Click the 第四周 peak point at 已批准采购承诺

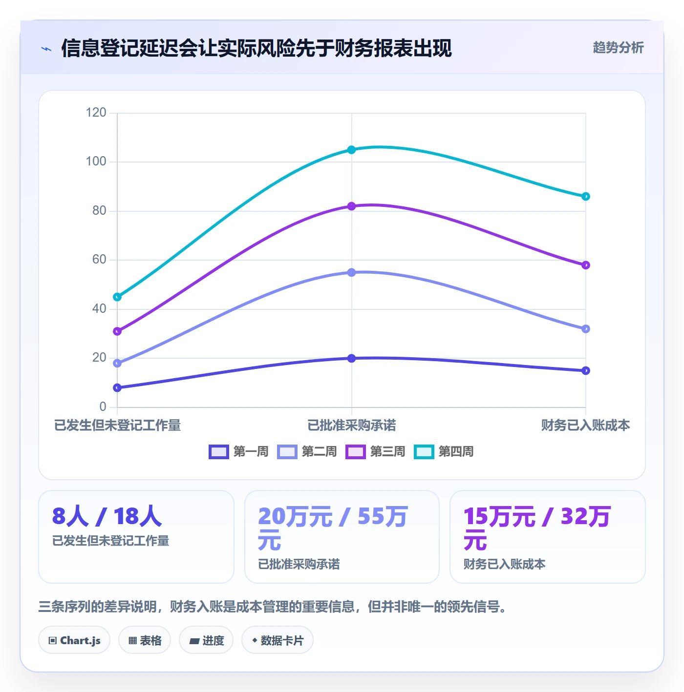351,150
